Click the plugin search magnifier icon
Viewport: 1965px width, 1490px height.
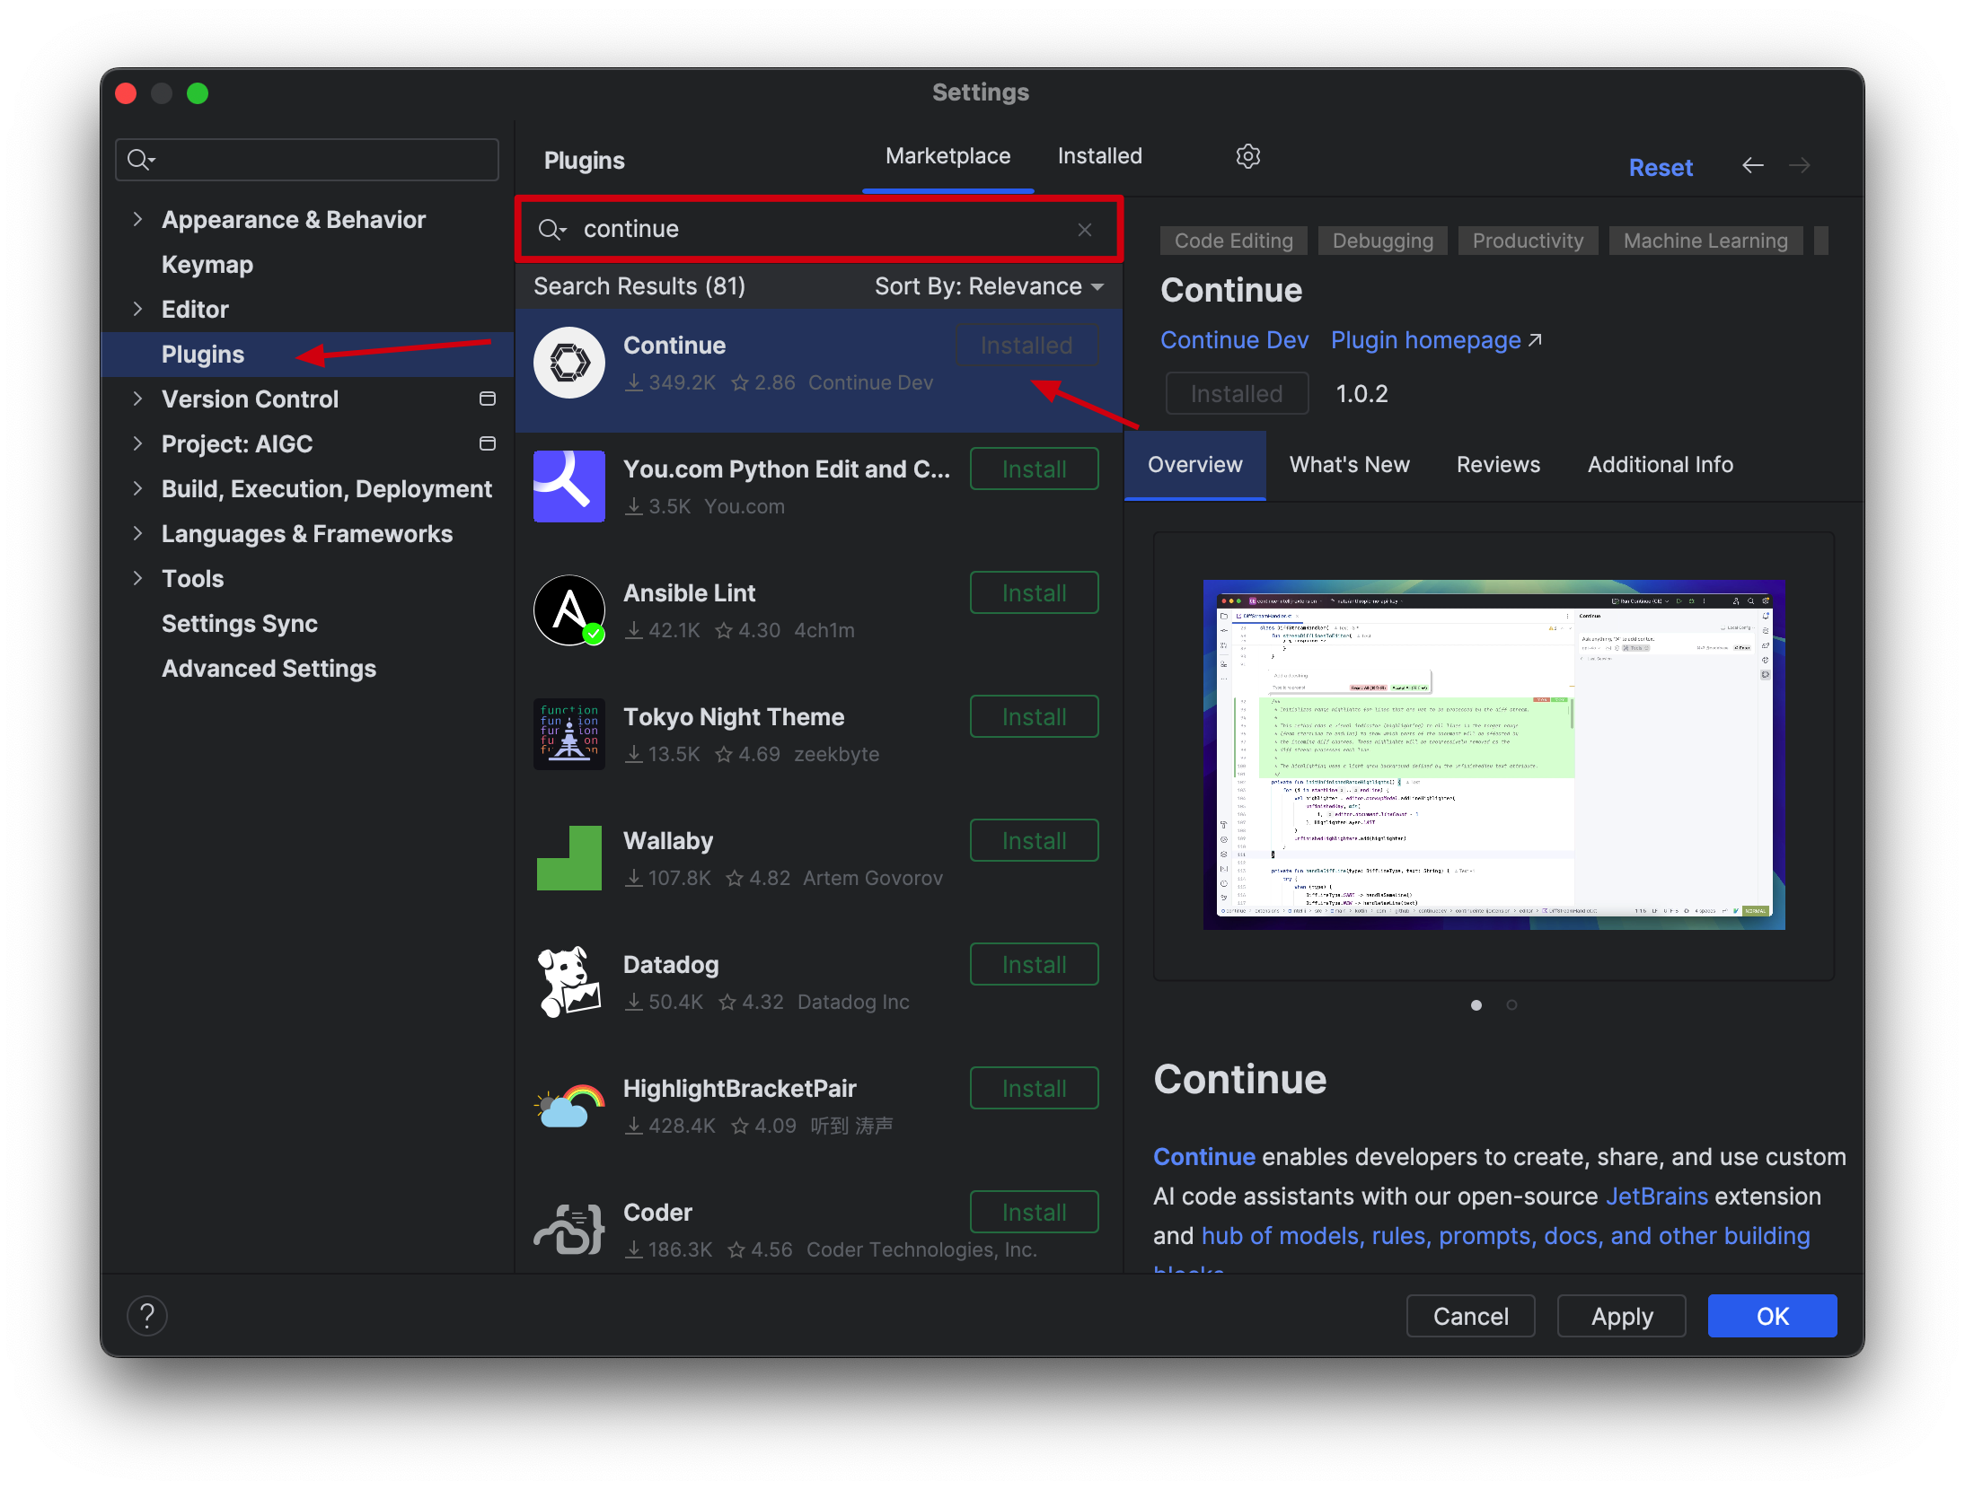551,230
